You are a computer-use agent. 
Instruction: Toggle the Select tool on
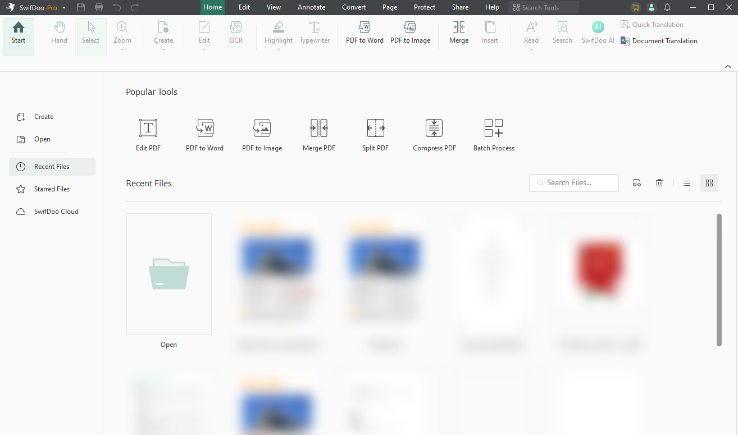pos(90,33)
